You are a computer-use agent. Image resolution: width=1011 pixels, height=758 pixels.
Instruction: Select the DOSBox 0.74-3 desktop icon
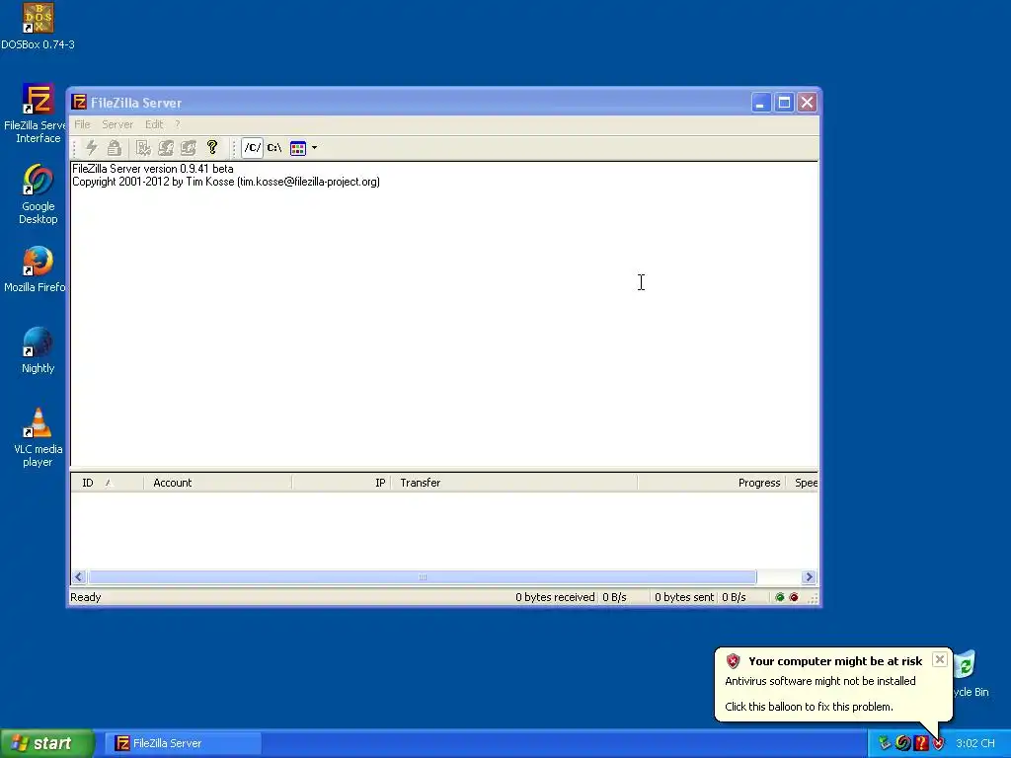coord(39,27)
